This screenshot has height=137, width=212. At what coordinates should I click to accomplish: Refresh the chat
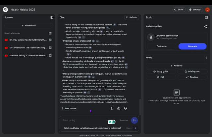point(132,17)
